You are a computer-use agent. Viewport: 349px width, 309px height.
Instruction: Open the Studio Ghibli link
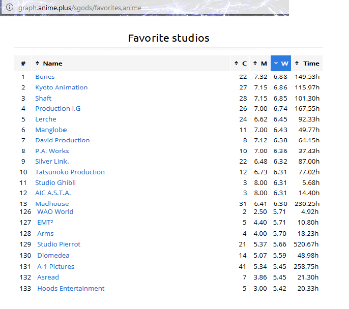coord(55,182)
